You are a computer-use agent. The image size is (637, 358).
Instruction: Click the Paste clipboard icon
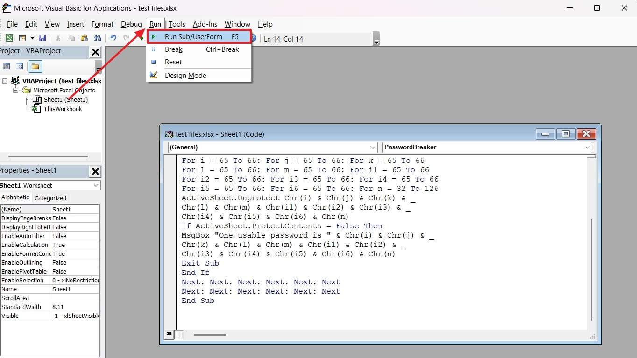pos(84,38)
